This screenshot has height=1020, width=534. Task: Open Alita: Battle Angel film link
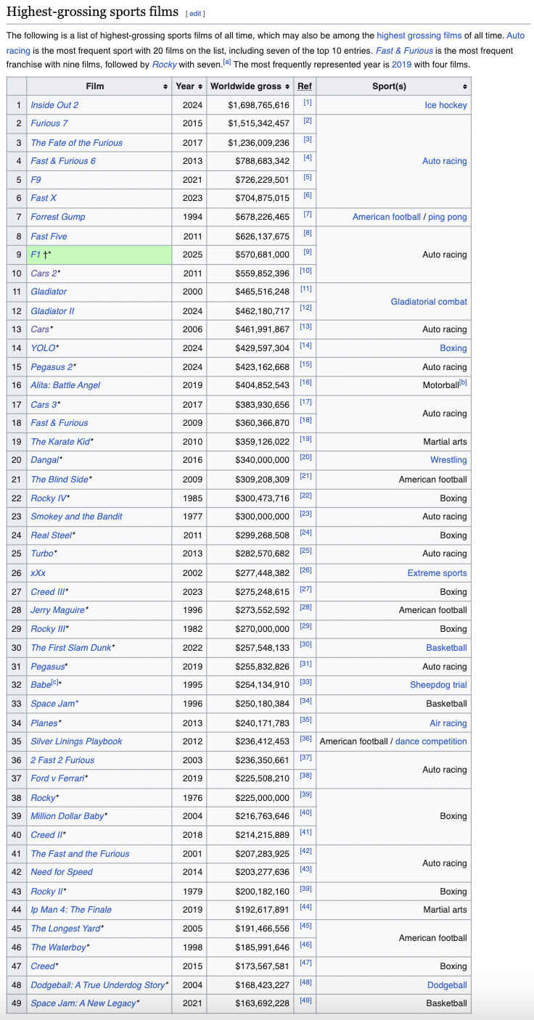(x=65, y=385)
